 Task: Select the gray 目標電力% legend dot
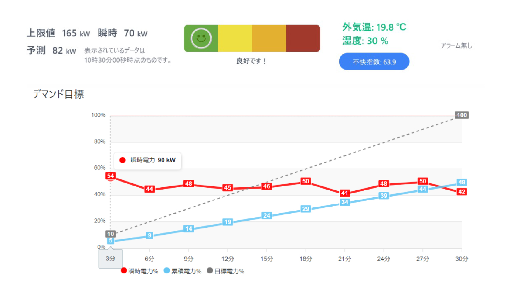click(209, 271)
